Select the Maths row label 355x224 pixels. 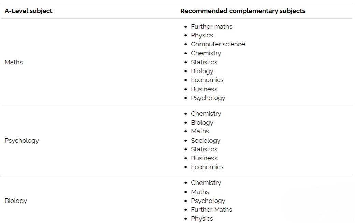click(x=14, y=62)
